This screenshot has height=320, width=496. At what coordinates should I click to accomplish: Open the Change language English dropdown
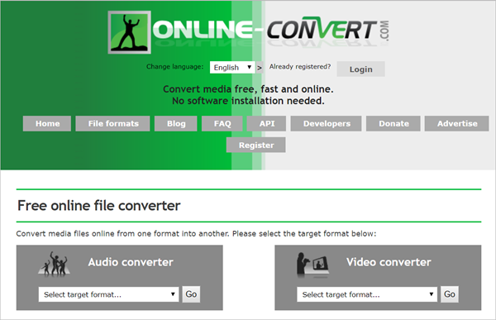(232, 68)
